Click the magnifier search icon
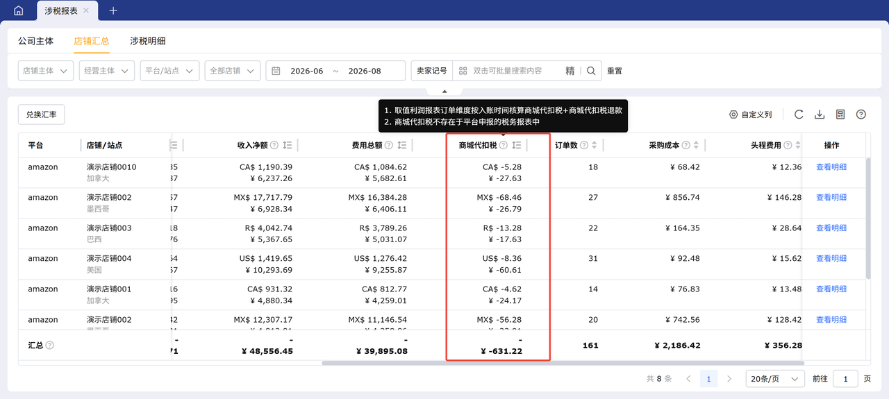This screenshot has width=889, height=399. (x=591, y=71)
